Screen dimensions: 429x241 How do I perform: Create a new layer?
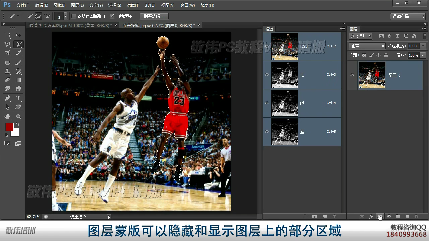[407, 217]
